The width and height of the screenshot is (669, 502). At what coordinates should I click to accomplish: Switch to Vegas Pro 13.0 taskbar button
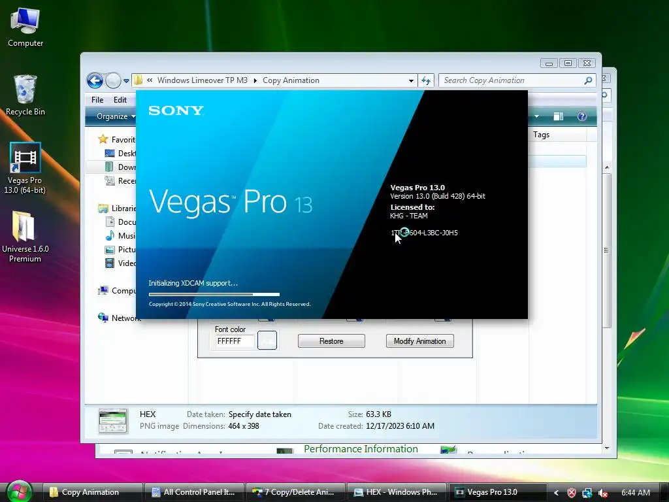(498, 492)
